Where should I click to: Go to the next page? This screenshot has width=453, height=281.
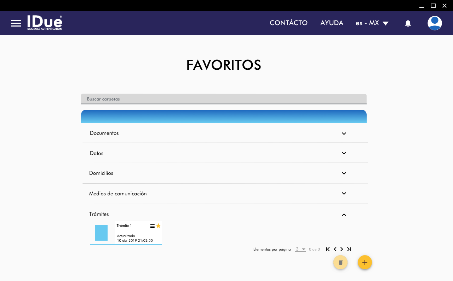[x=342, y=249]
